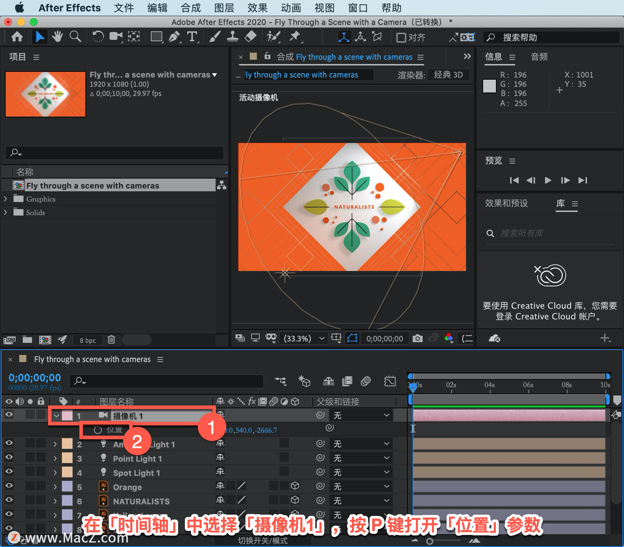Expand the Graphics folder
The width and height of the screenshot is (624, 547).
coord(5,199)
